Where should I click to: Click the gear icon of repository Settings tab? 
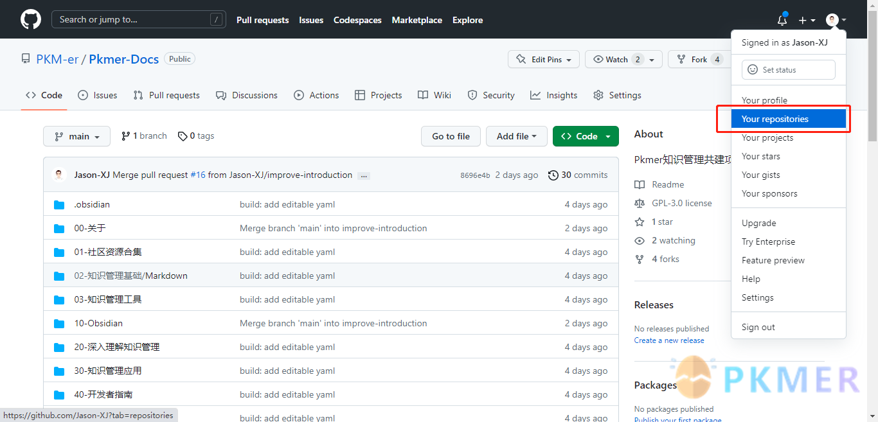coord(598,95)
